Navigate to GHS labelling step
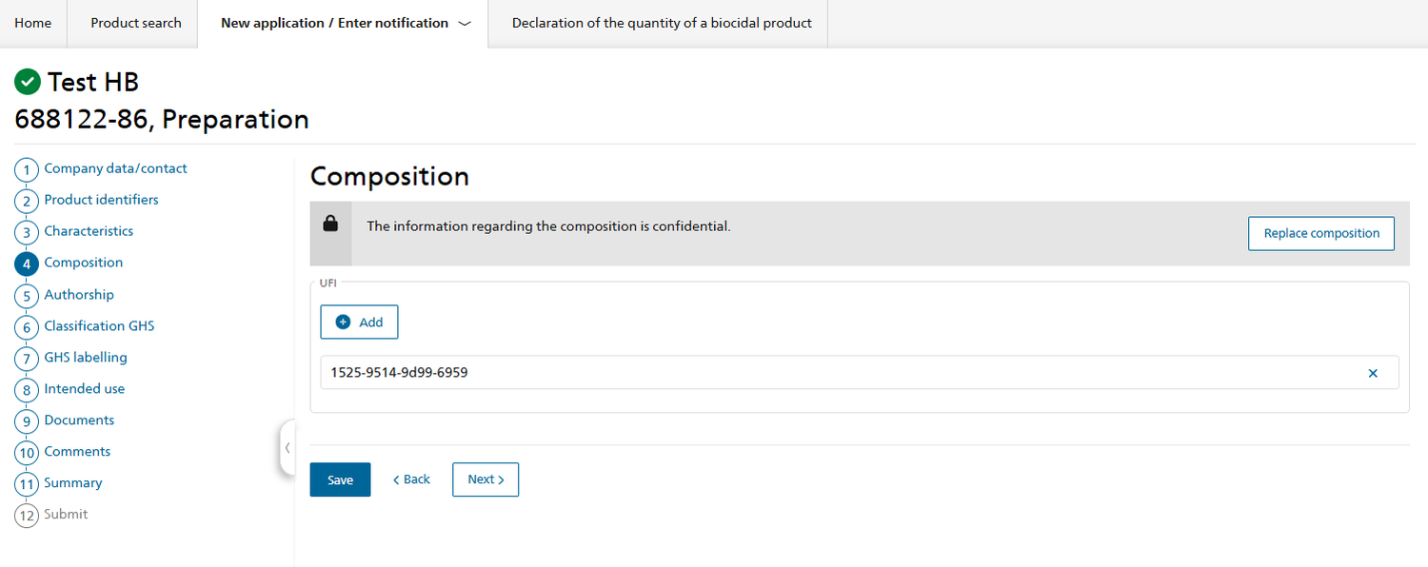 (86, 358)
